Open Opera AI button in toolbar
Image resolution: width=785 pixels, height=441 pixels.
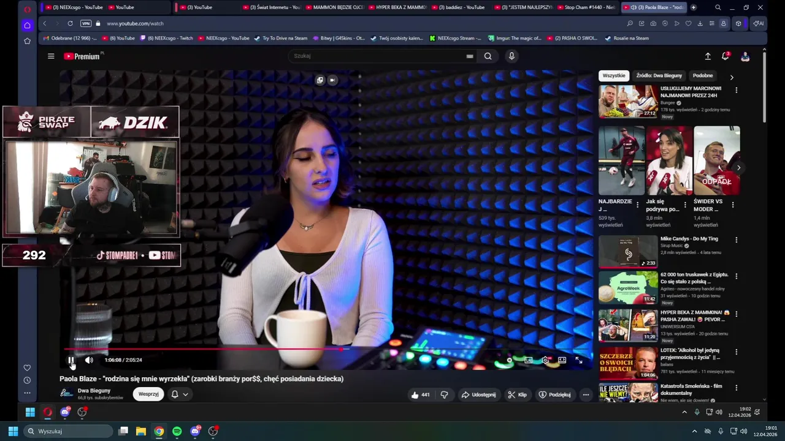coord(758,23)
